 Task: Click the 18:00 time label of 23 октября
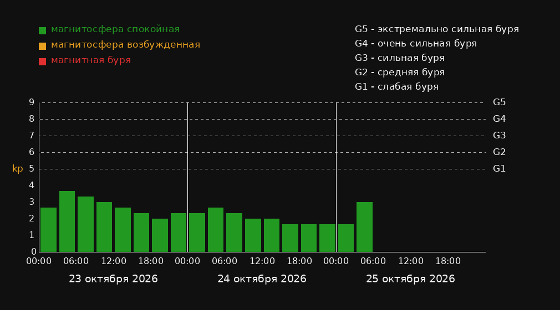coord(151,261)
